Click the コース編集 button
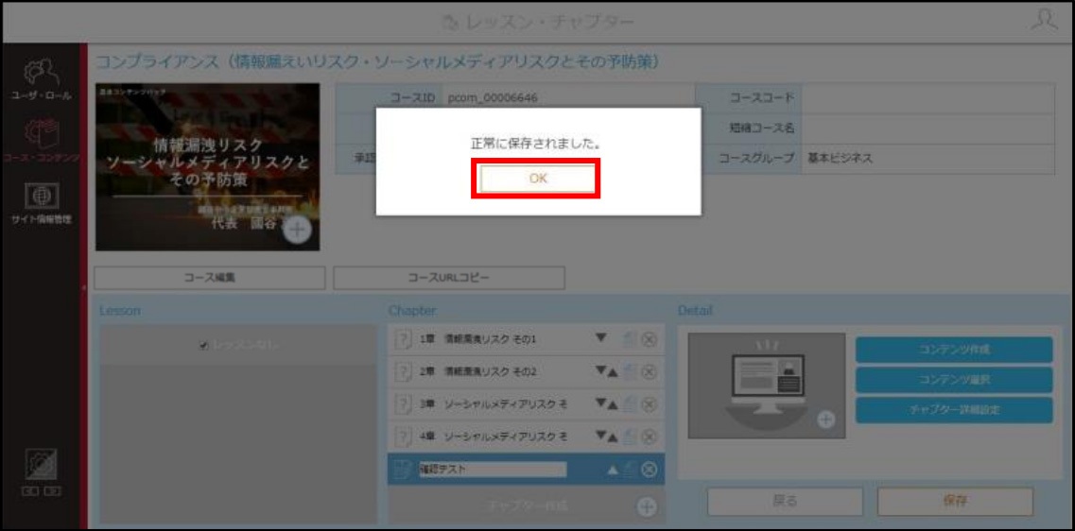This screenshot has height=531, width=1075. coord(210,278)
